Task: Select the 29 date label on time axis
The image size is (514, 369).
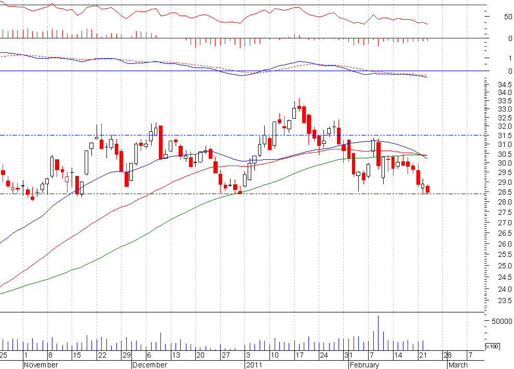Action: click(x=127, y=355)
